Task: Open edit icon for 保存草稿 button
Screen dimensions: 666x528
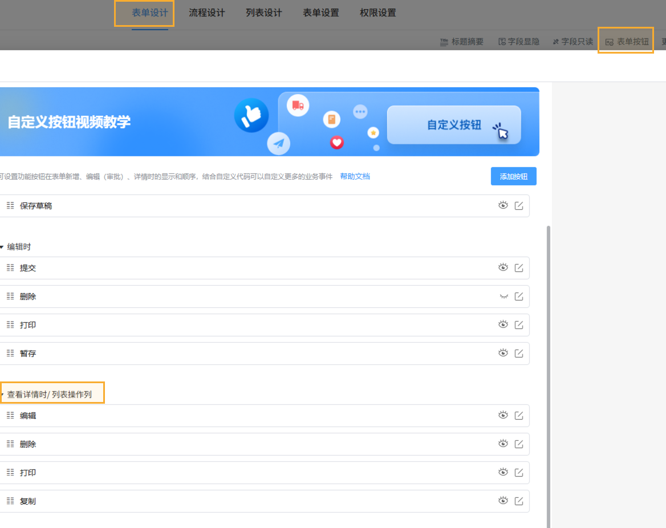Action: [519, 206]
